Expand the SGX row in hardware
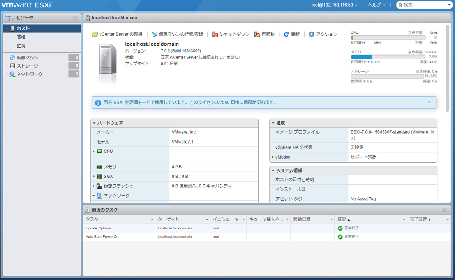 (x=94, y=176)
